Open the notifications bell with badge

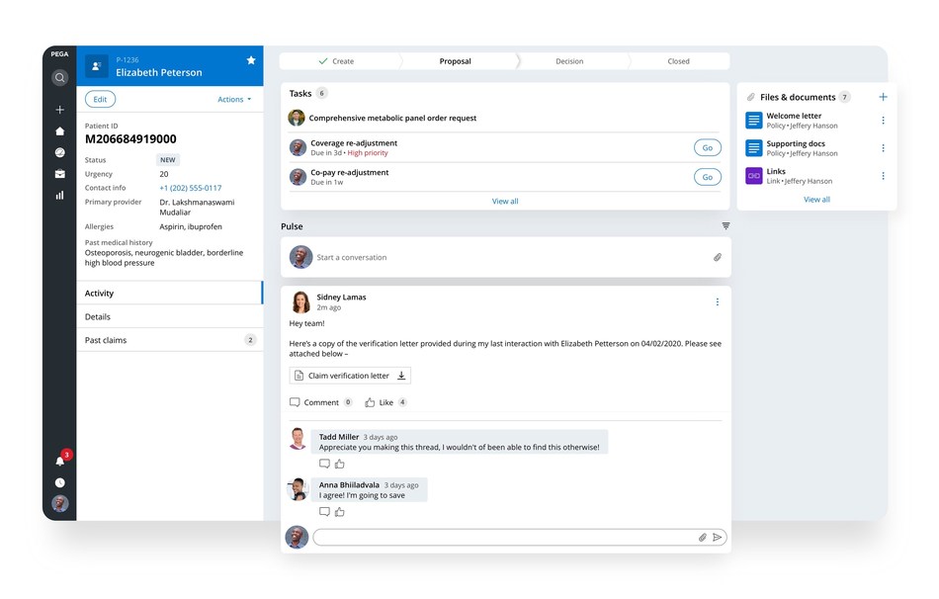point(59,461)
